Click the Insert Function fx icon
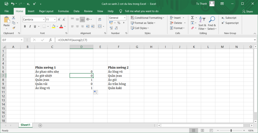 (x=50, y=40)
